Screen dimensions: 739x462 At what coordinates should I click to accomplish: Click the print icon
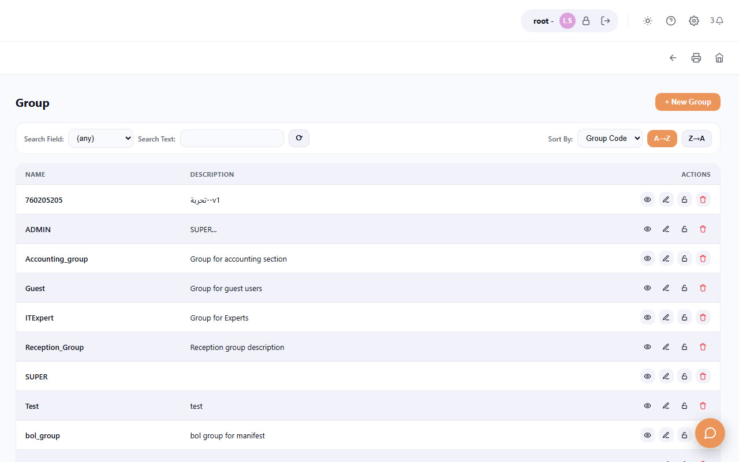696,58
